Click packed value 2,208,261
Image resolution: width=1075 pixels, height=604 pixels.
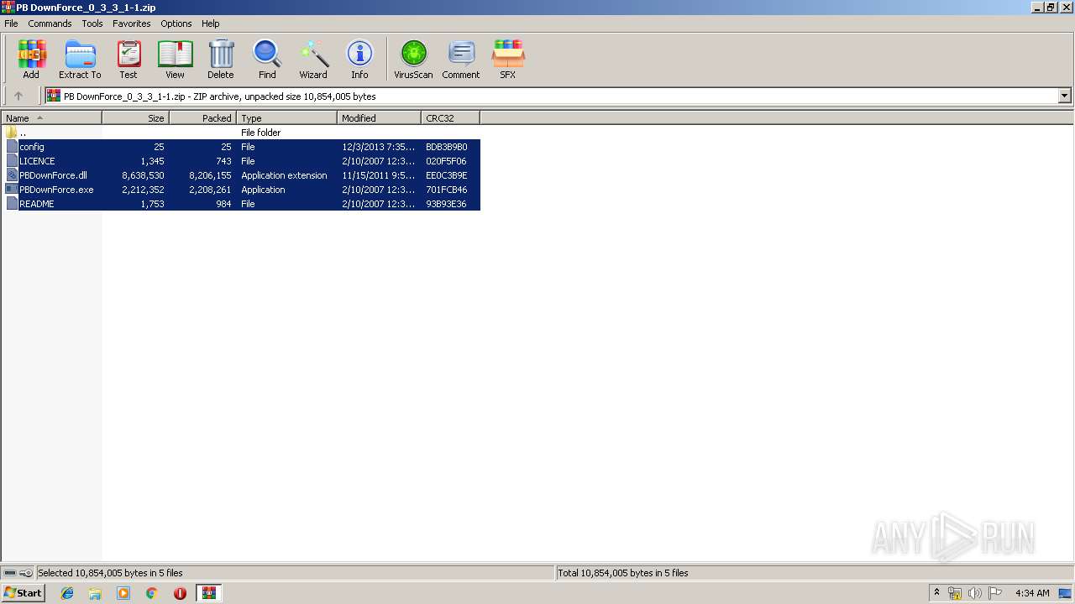tap(210, 190)
